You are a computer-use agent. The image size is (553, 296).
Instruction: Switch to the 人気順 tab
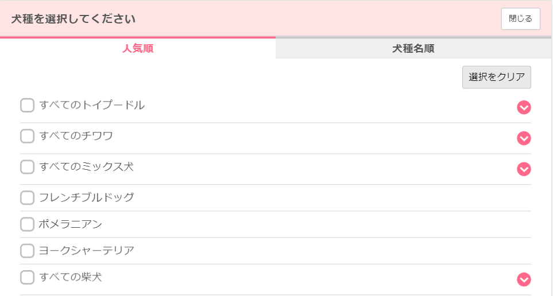[x=138, y=48]
